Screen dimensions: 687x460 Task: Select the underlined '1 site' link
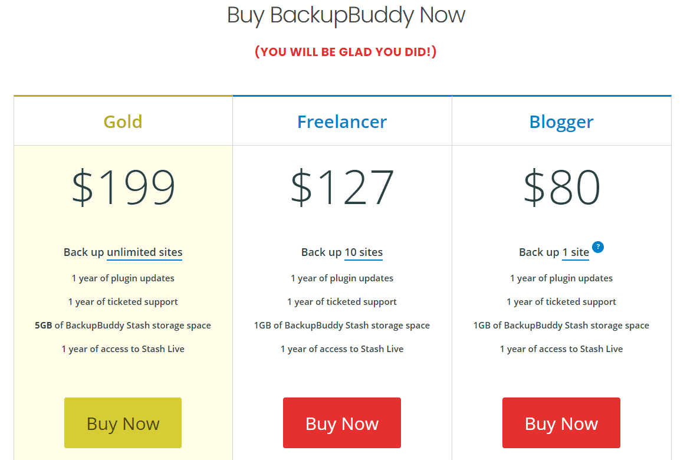pos(576,252)
